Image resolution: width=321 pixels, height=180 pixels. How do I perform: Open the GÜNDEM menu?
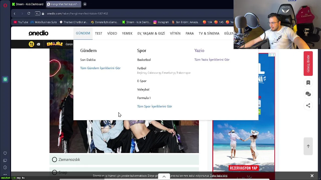(x=83, y=33)
